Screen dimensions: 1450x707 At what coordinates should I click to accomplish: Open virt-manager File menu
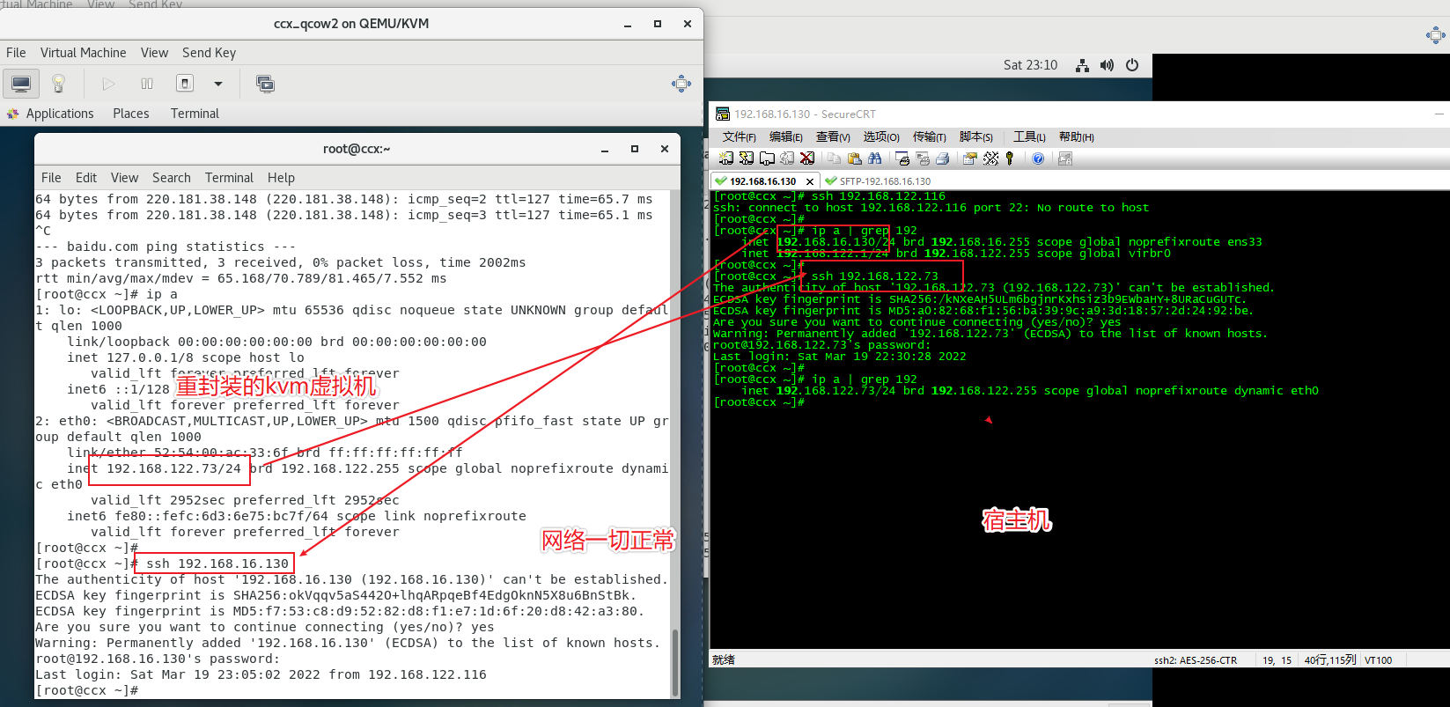pyautogui.click(x=16, y=53)
